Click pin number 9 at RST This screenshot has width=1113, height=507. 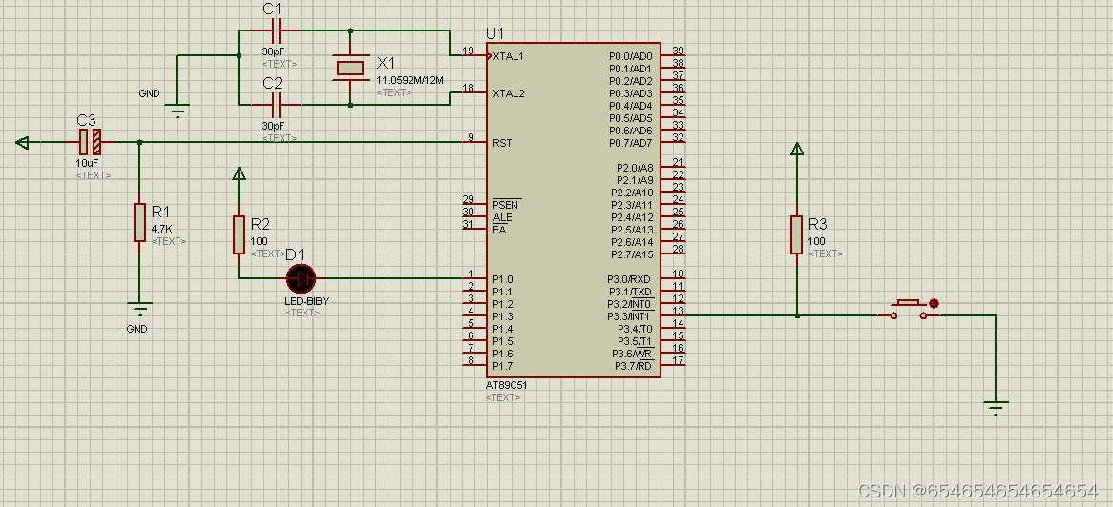[x=471, y=137]
